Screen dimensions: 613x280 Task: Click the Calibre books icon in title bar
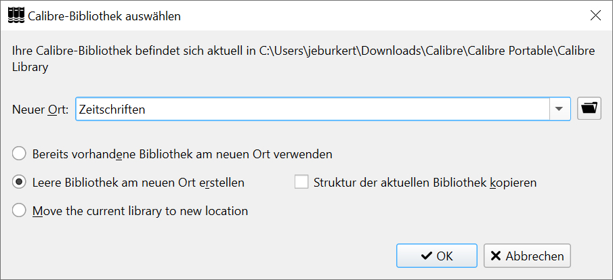[x=16, y=16]
